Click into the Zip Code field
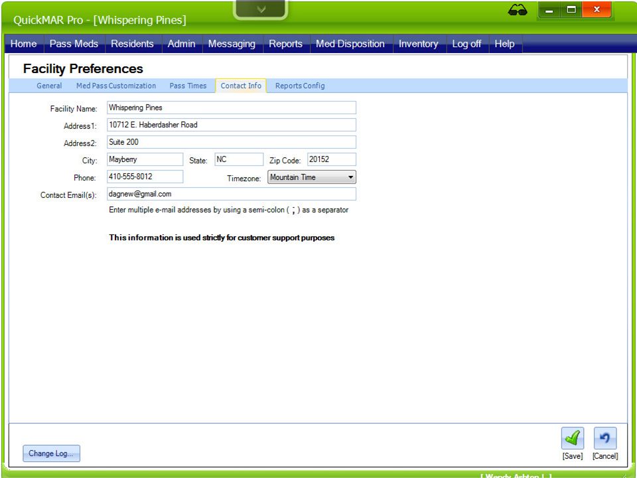The height and width of the screenshot is (478, 637). tap(332, 159)
